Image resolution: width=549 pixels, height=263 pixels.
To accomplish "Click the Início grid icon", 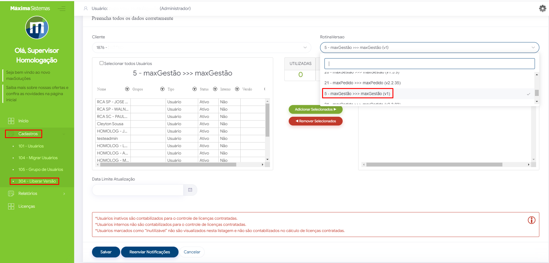I will click(11, 121).
